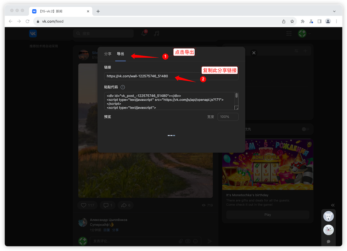The image size is (347, 251).
Task: Open the music note player icon
Action: click(x=157, y=33)
